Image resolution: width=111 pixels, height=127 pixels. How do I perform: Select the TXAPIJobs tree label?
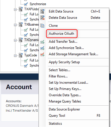point(31,9)
